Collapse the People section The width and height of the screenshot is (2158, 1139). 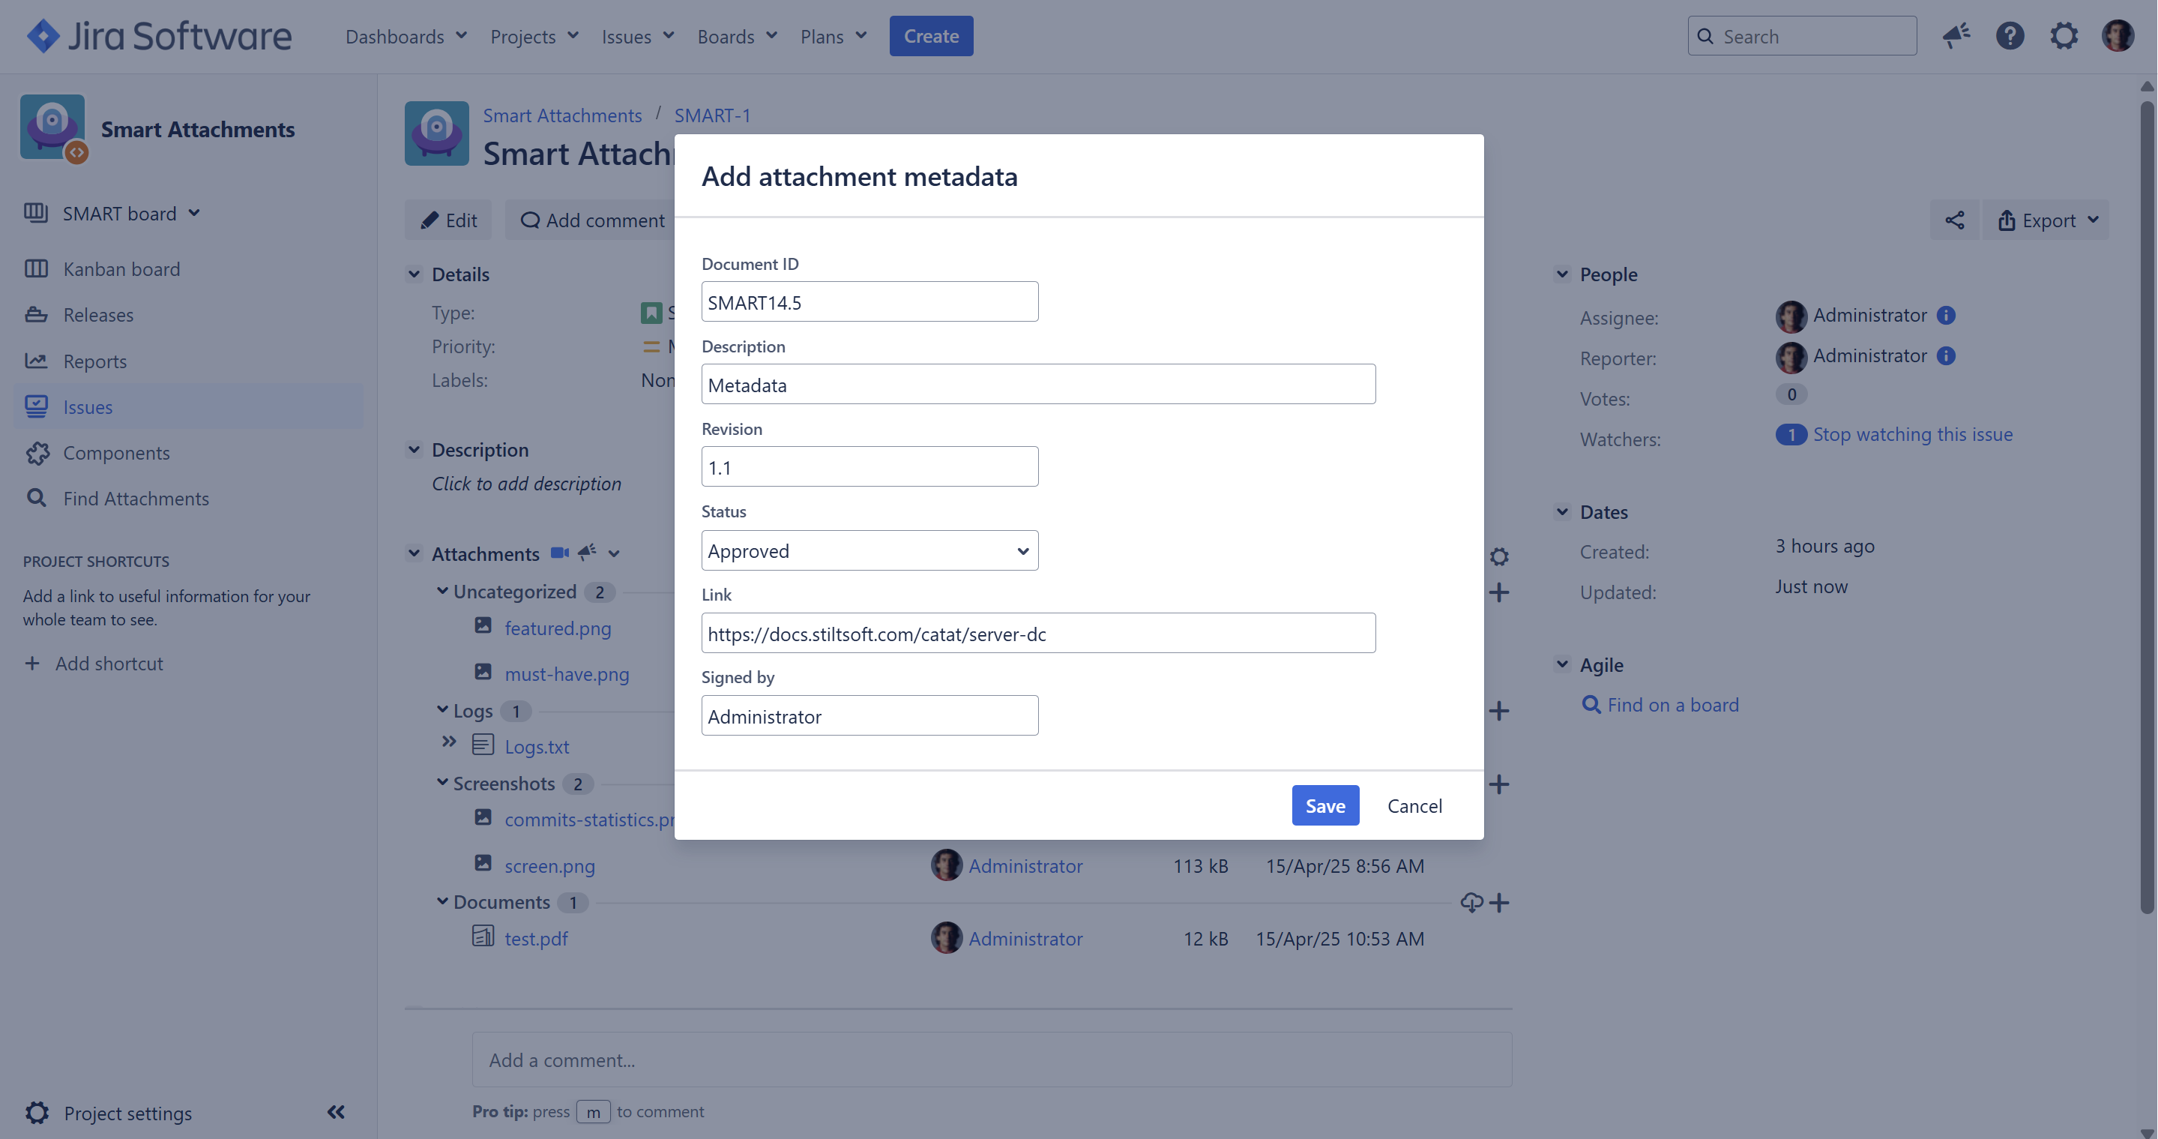[1562, 274]
